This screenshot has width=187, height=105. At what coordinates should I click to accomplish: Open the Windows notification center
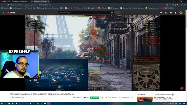tap(184, 104)
